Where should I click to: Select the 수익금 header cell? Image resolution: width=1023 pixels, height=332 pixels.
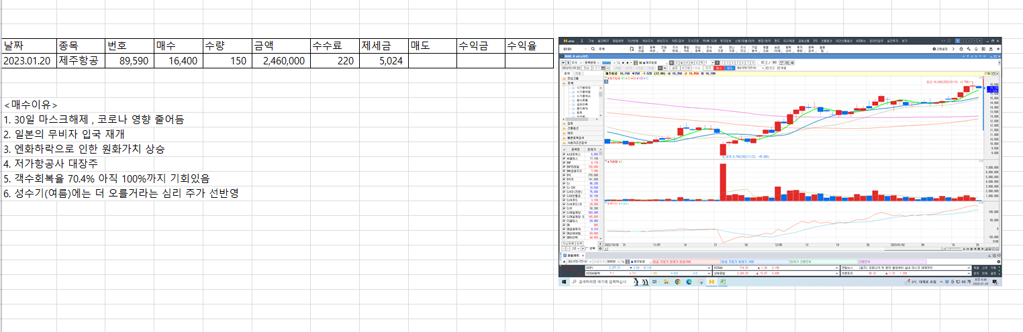click(x=481, y=46)
